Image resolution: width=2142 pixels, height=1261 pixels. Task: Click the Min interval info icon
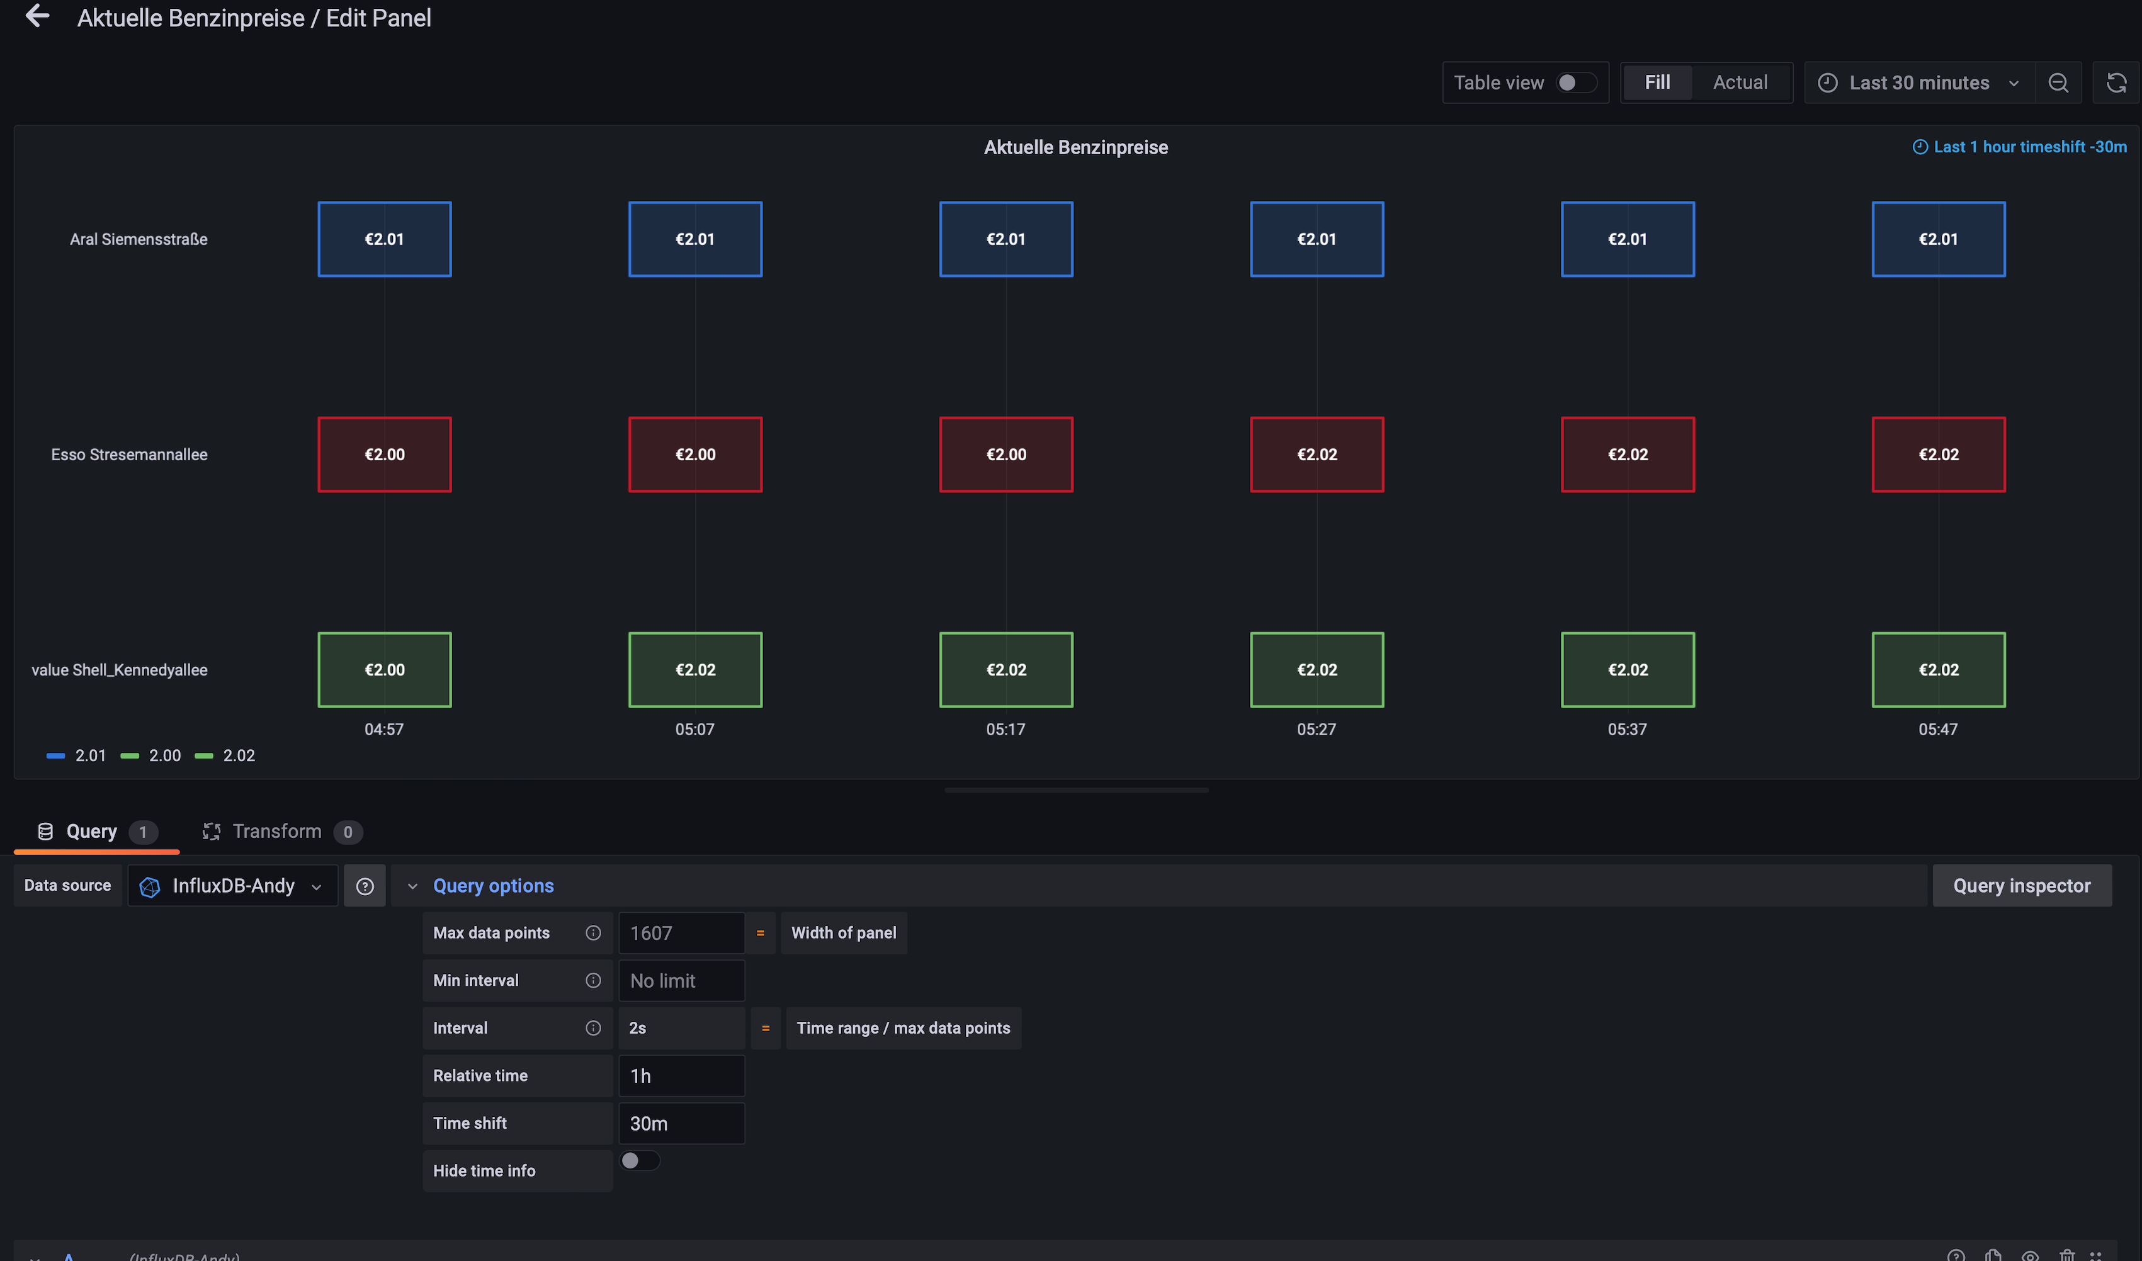click(593, 981)
